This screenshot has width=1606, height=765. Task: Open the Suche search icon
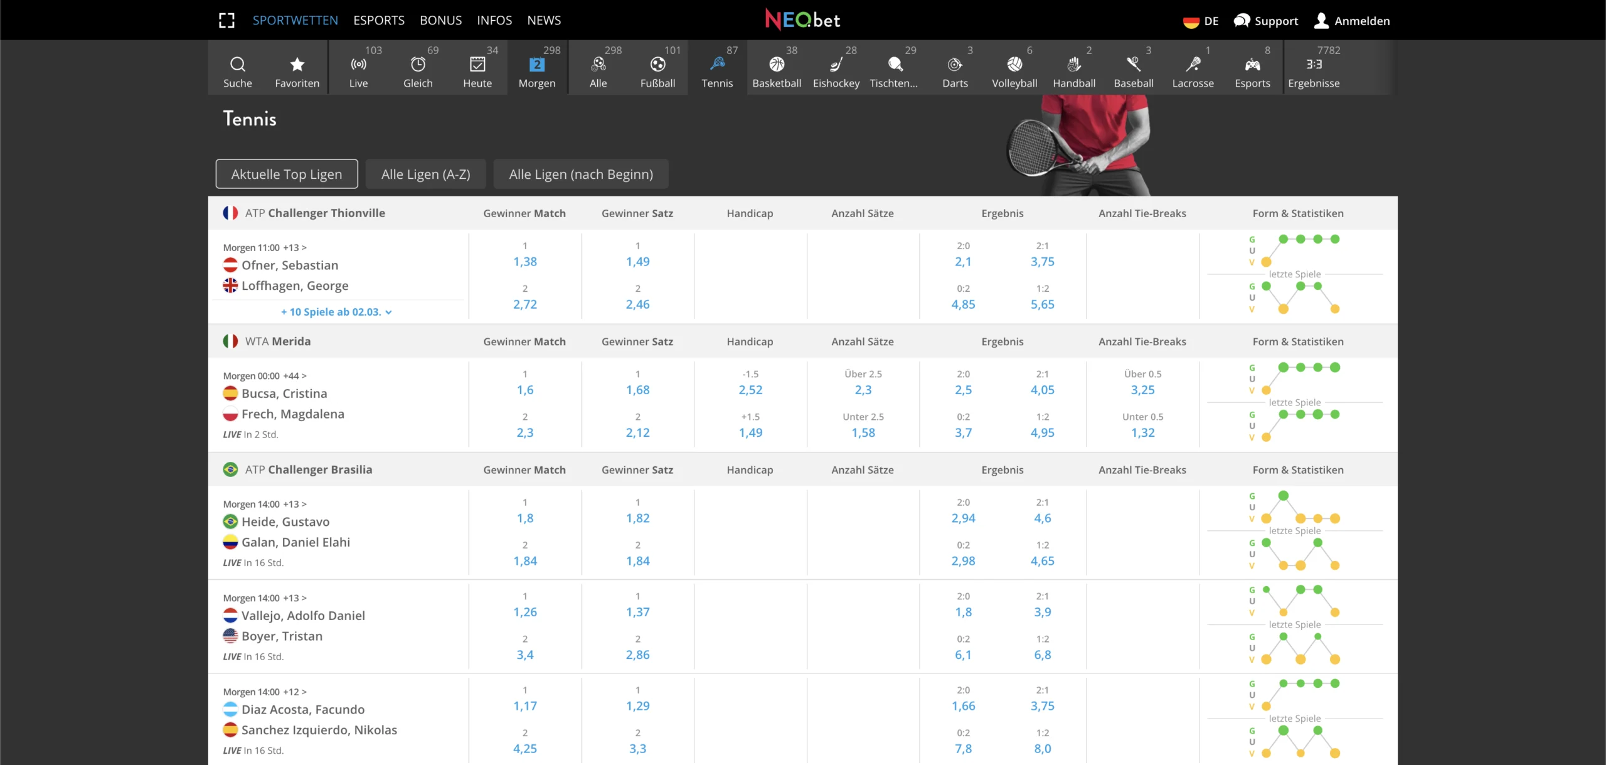pos(237,65)
